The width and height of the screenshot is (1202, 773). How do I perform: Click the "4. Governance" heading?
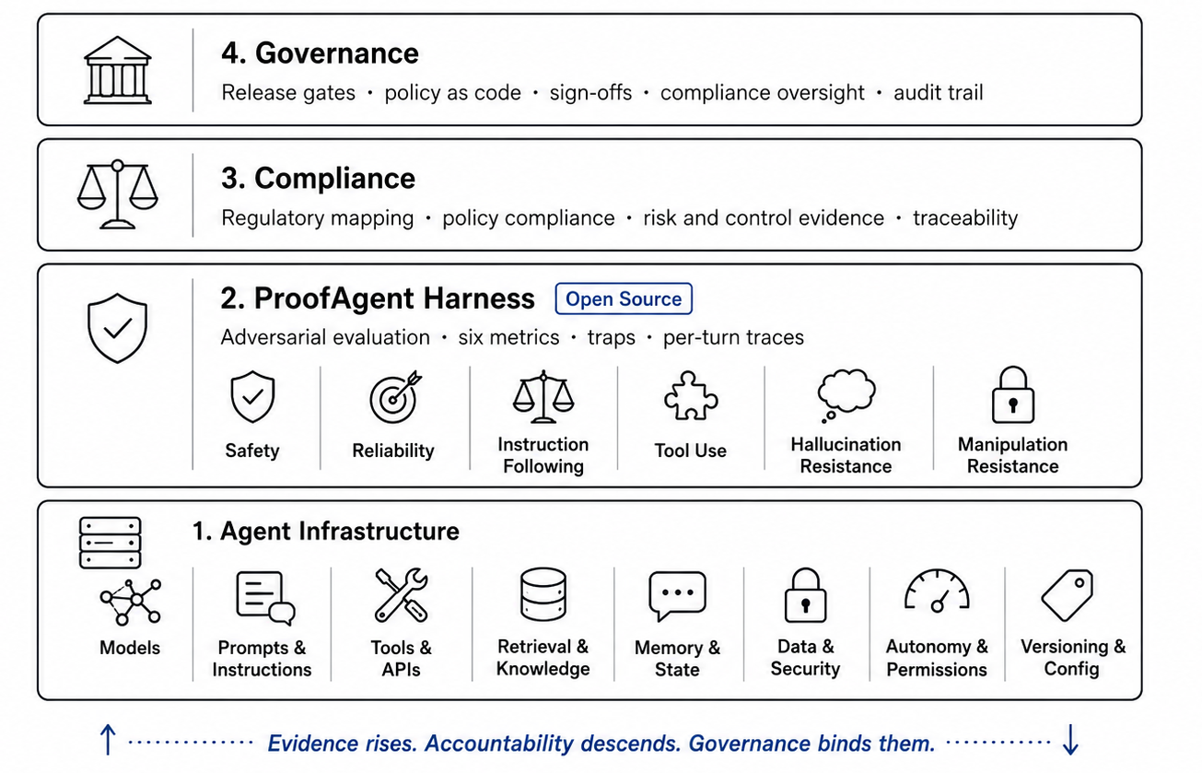pyautogui.click(x=320, y=53)
